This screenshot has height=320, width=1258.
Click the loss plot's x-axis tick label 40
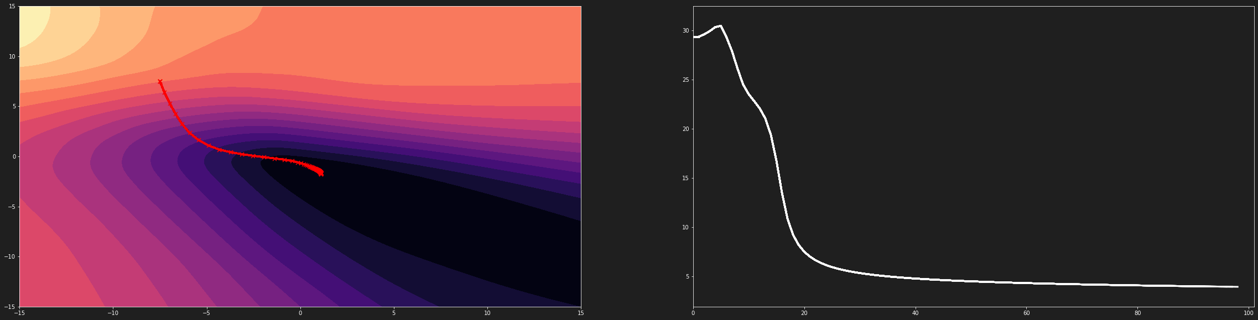click(x=916, y=313)
